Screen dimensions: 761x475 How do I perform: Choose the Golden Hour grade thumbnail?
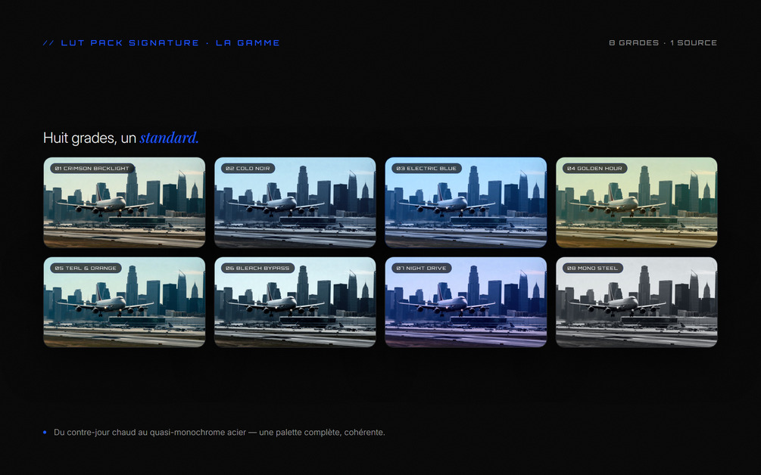[x=637, y=202]
